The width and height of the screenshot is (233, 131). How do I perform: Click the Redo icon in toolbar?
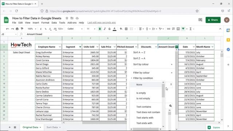12,29
